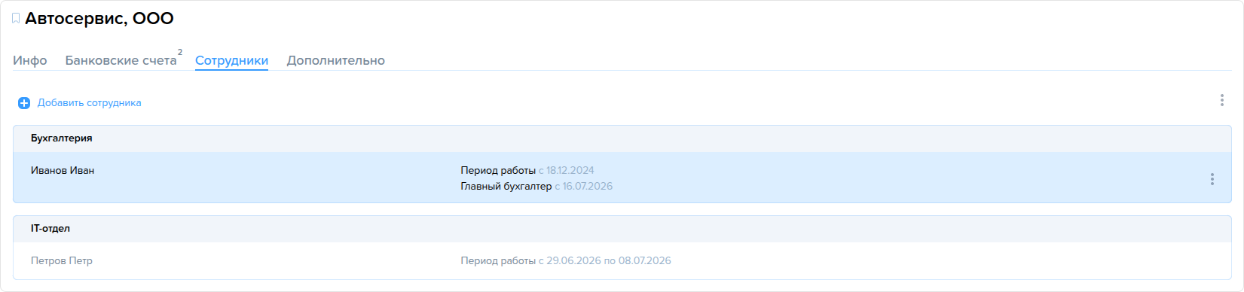Click work period date 18.12.2024
This screenshot has width=1244, height=292.
[570, 171]
